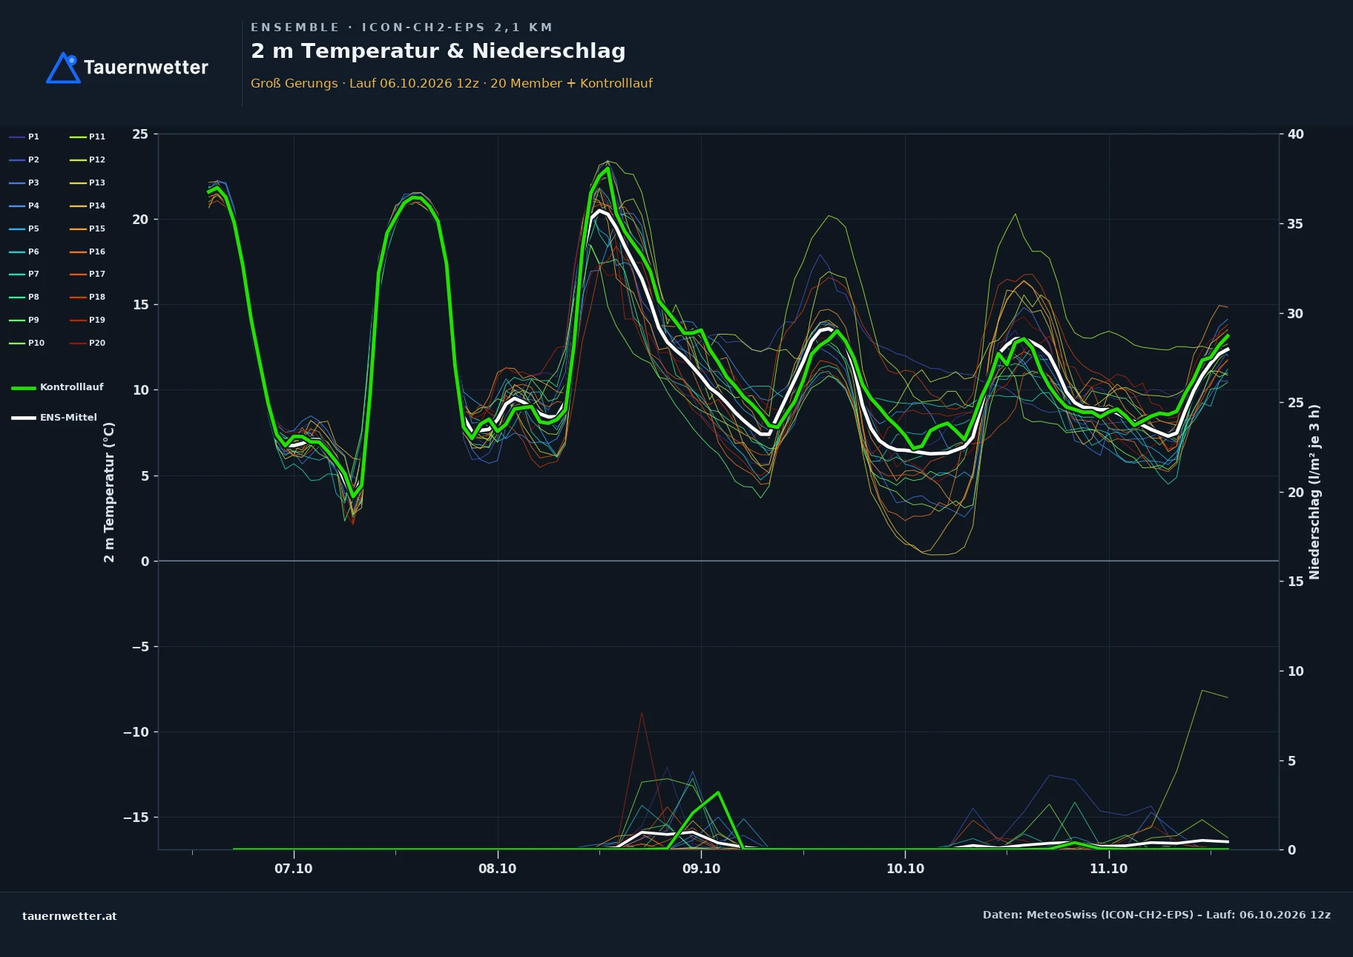Click the 09.10 date label on the x-axis
Viewport: 1353px width, 957px height.
pos(701,869)
